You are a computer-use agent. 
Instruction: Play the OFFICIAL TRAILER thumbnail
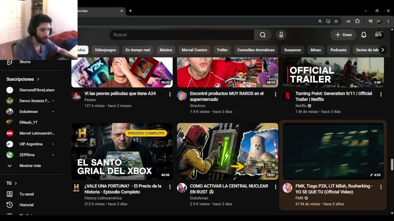[333, 72]
